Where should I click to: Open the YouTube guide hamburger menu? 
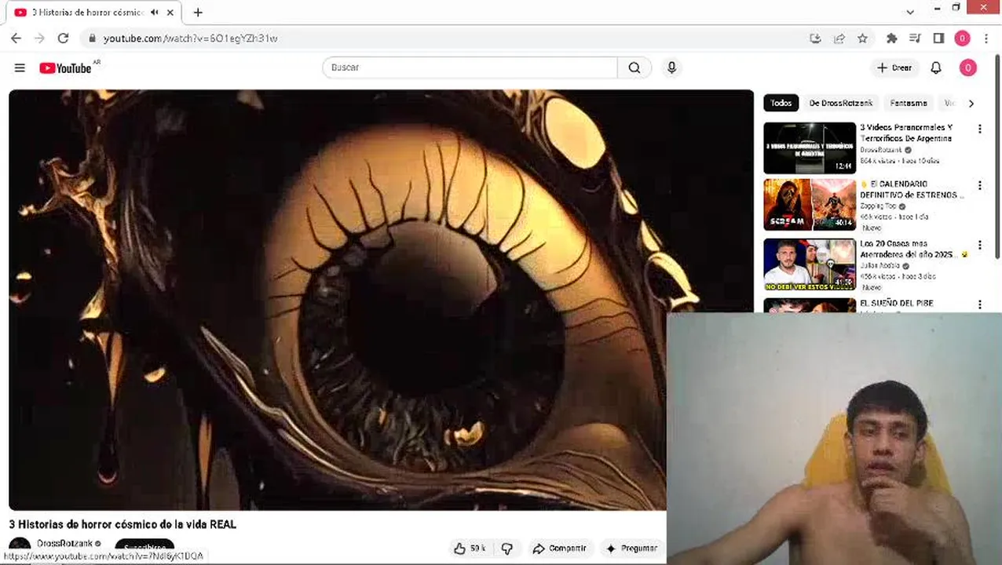[20, 68]
